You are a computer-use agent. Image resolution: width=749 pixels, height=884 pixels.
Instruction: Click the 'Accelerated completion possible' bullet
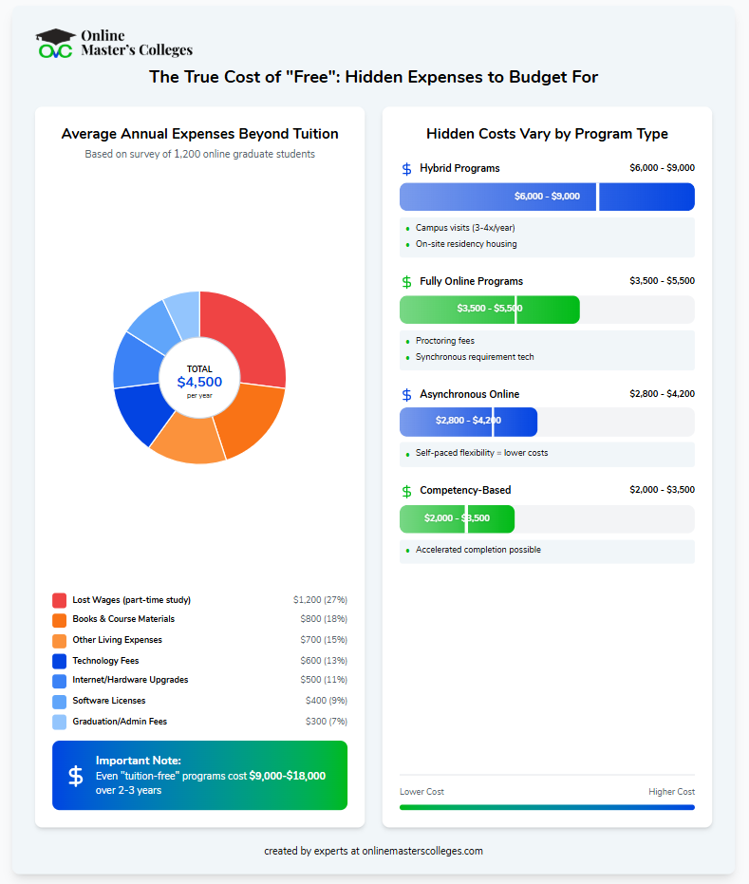pyautogui.click(x=477, y=550)
